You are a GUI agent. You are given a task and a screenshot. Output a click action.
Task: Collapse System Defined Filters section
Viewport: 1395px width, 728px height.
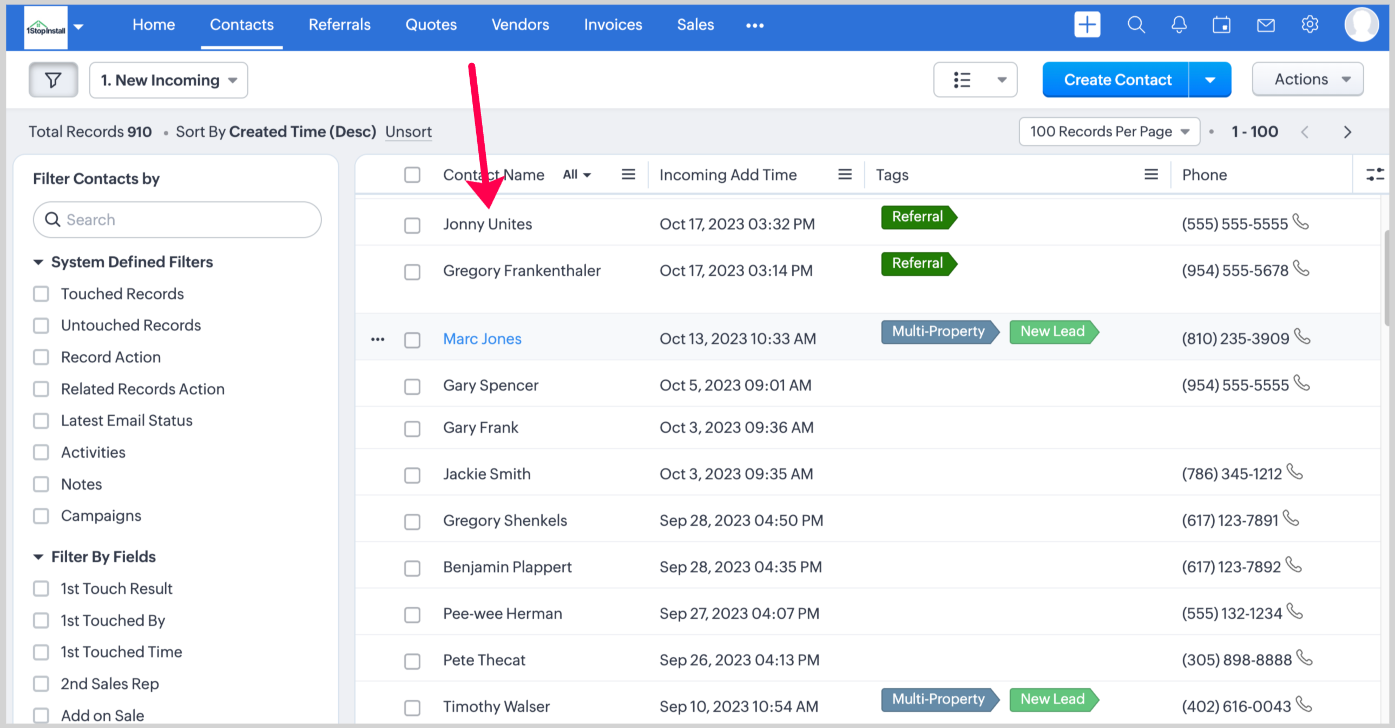[38, 262]
